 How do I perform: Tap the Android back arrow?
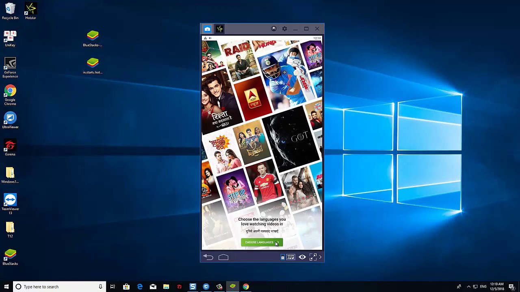point(208,257)
